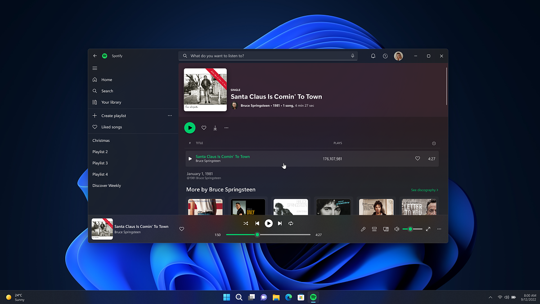Select Playlist 4 in the sidebar
Screen dimensions: 540x304
click(x=100, y=174)
